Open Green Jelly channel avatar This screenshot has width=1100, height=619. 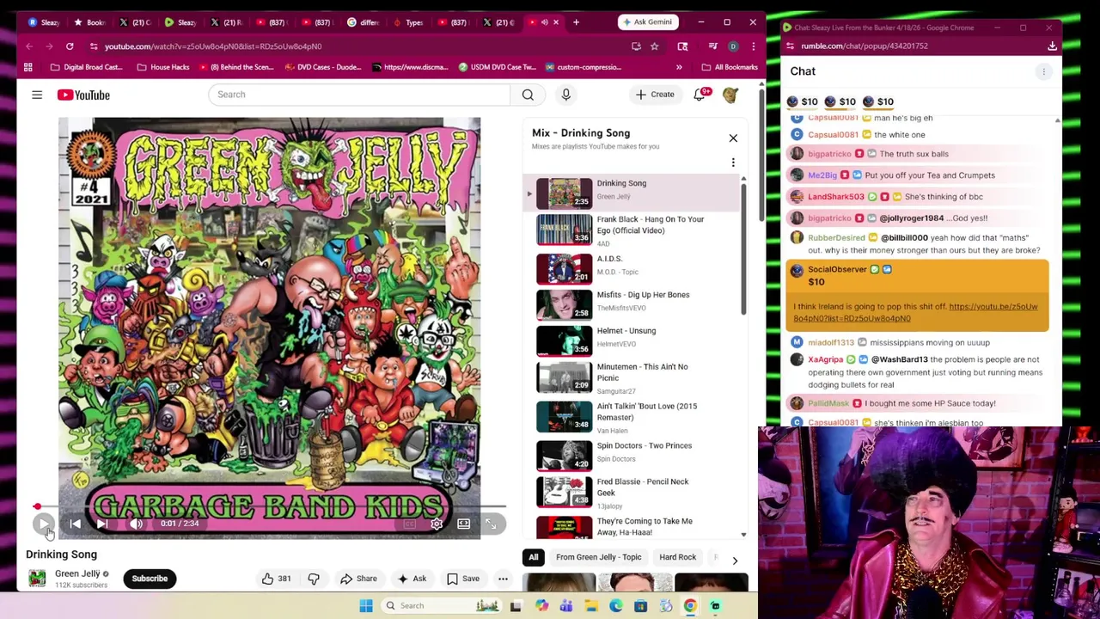click(37, 579)
